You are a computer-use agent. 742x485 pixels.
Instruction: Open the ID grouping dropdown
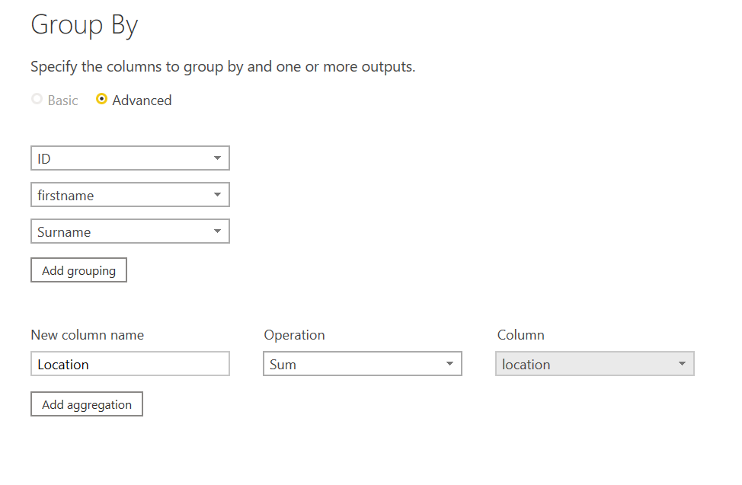(130, 158)
